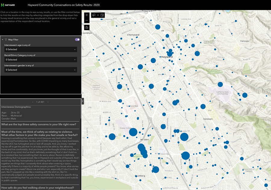Click the large blue circle on Shepherd Ave
Image resolution: width=271 pixels, height=190 pixels.
(x=184, y=137)
